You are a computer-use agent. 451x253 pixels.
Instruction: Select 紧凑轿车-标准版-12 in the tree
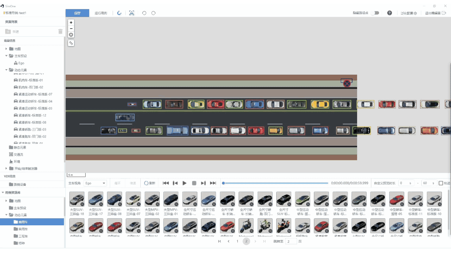[30, 115]
